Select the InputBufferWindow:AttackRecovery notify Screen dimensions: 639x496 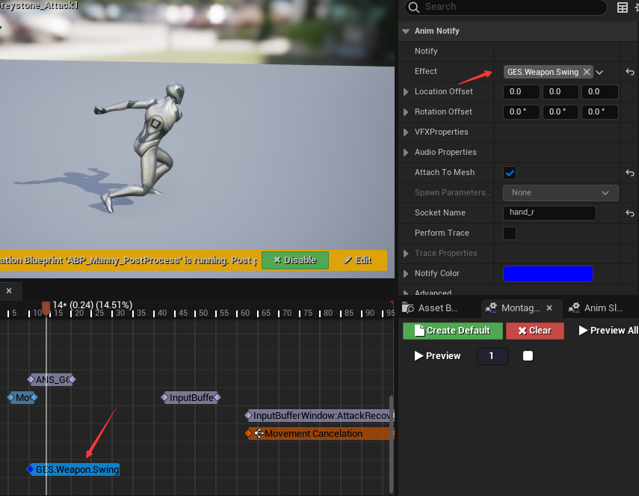pyautogui.click(x=320, y=416)
